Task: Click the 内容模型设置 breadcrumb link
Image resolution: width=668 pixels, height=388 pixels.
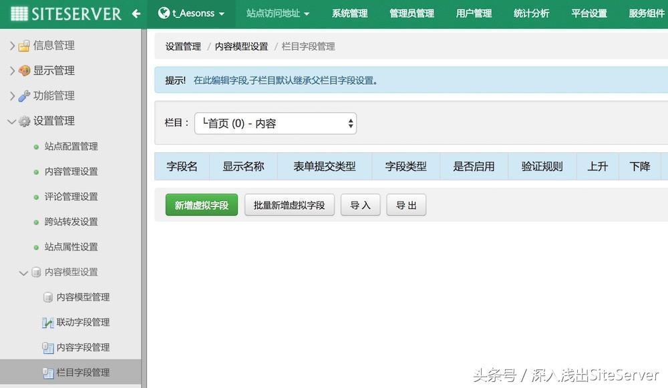Action: click(241, 47)
